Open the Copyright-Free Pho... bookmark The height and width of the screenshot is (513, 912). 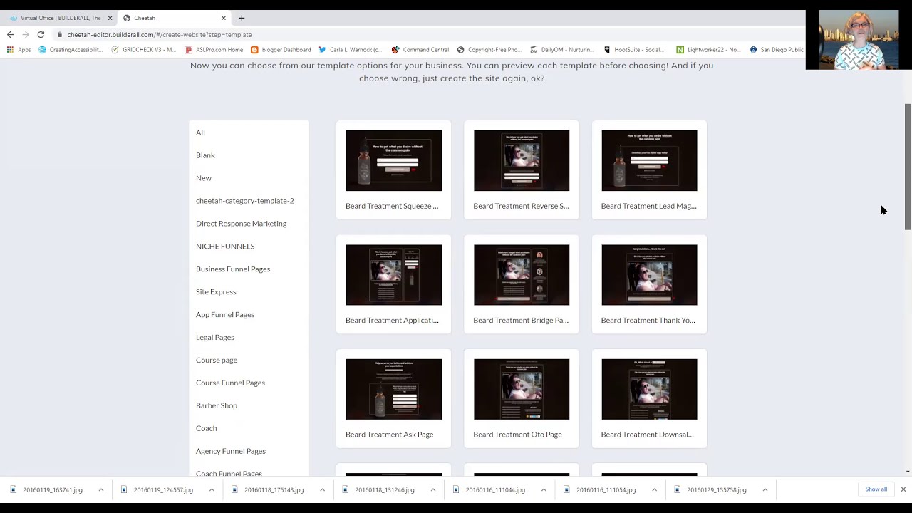pyautogui.click(x=489, y=50)
